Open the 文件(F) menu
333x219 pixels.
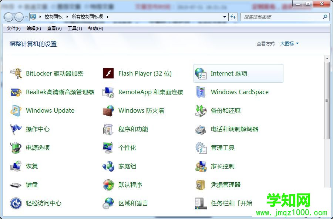(x=13, y=29)
